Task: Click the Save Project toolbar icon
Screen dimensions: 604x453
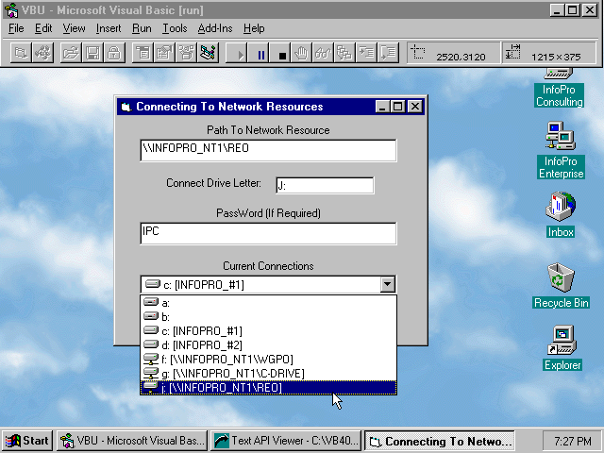Action: 92,54
